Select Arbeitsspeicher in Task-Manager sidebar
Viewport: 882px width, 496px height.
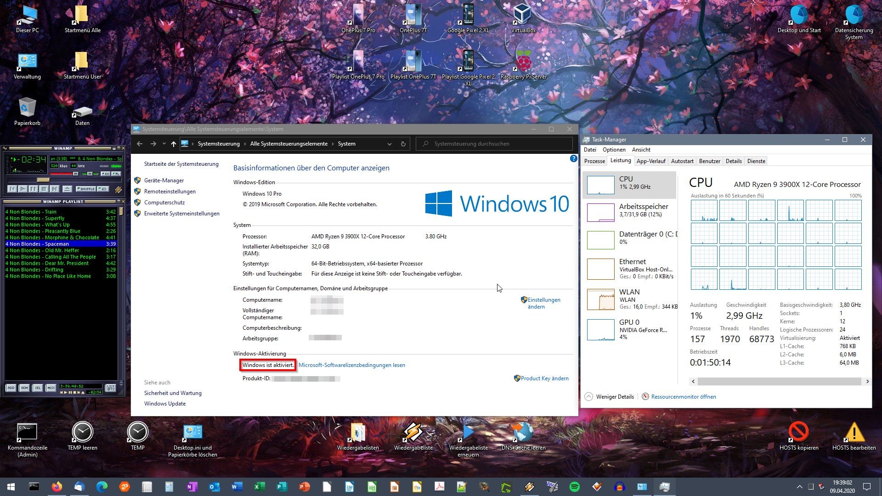click(630, 212)
